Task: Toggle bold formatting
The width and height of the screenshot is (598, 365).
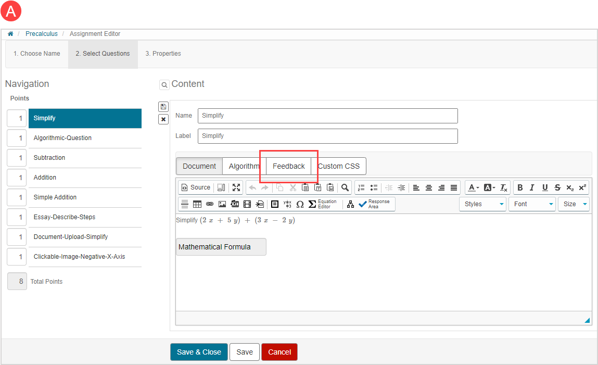Action: click(520, 187)
